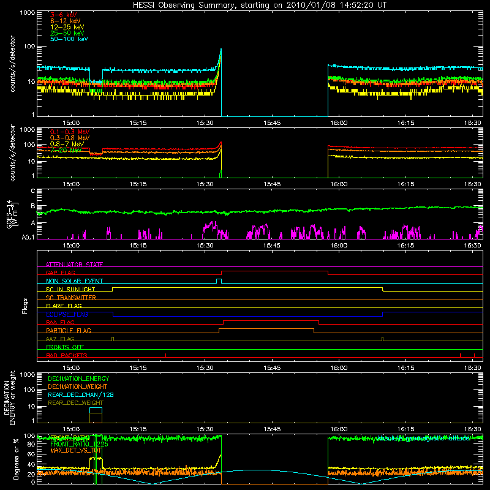Click the 0.3-0.8 MeV legend label
Image resolution: width=490 pixels, height=490 pixels.
point(70,138)
